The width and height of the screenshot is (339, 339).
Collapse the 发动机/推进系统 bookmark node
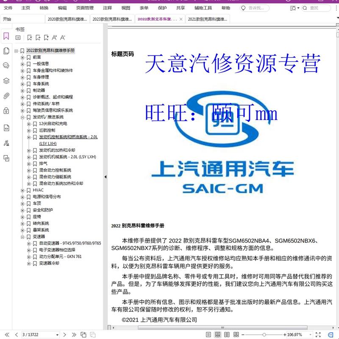pos(22,117)
